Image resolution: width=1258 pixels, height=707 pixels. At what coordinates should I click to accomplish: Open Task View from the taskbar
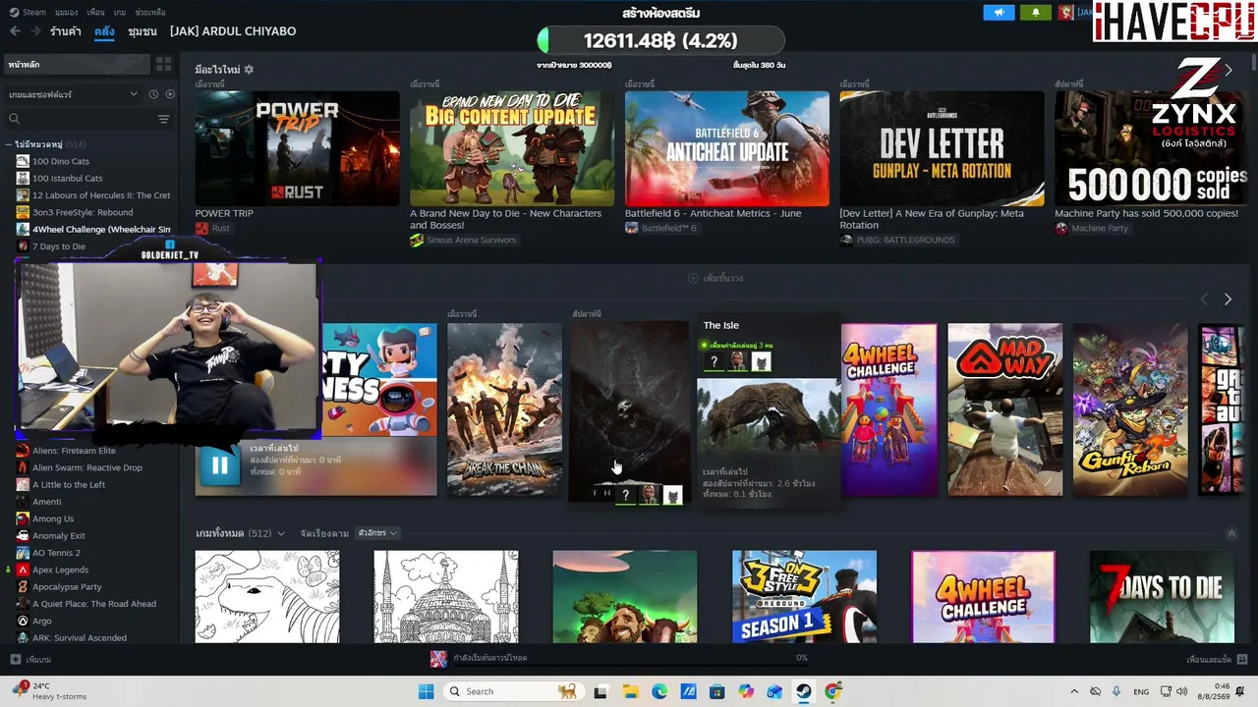pos(600,691)
